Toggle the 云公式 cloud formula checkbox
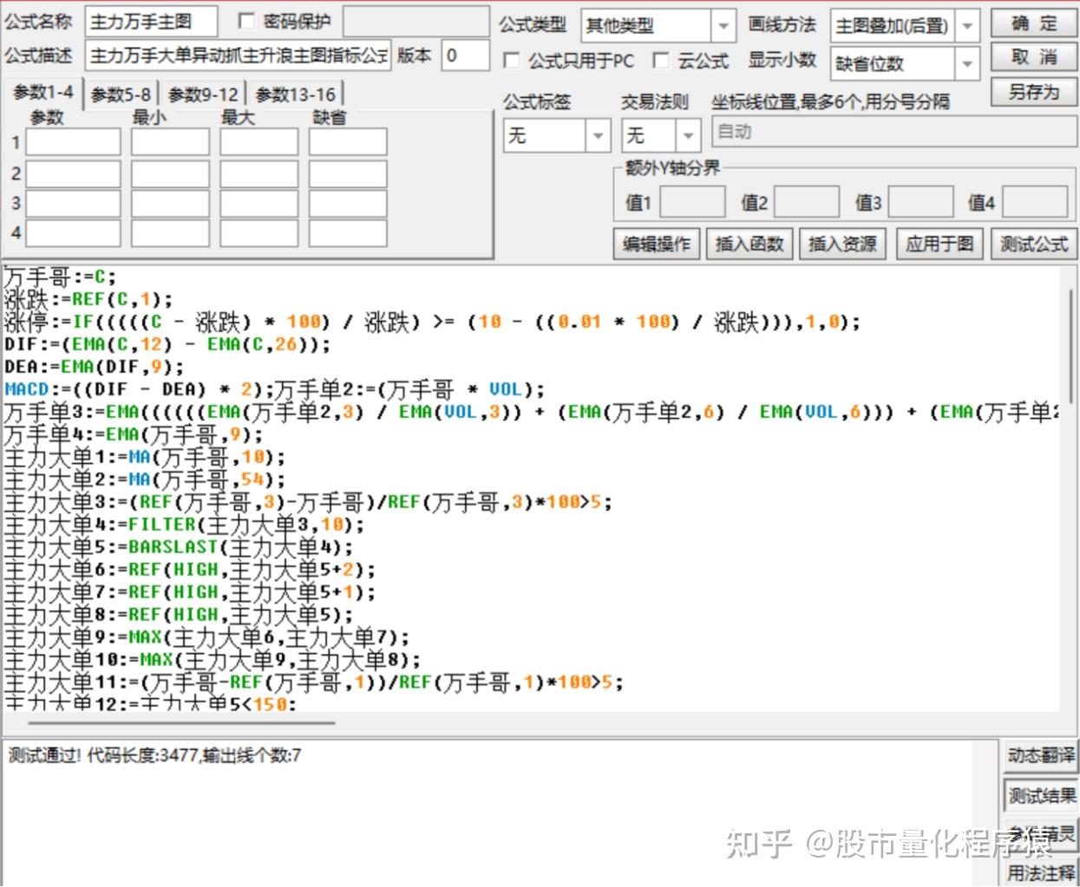The width and height of the screenshot is (1080, 887). tap(661, 60)
